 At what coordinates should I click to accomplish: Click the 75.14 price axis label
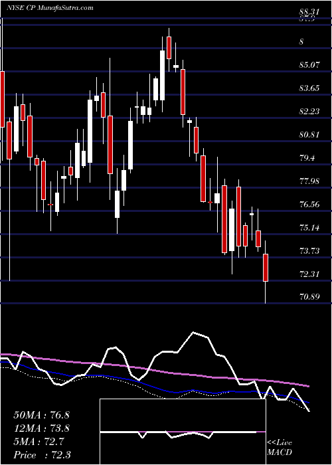tap(309, 228)
